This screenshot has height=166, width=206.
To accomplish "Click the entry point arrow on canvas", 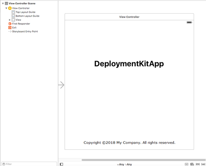I will (x=61, y=85).
